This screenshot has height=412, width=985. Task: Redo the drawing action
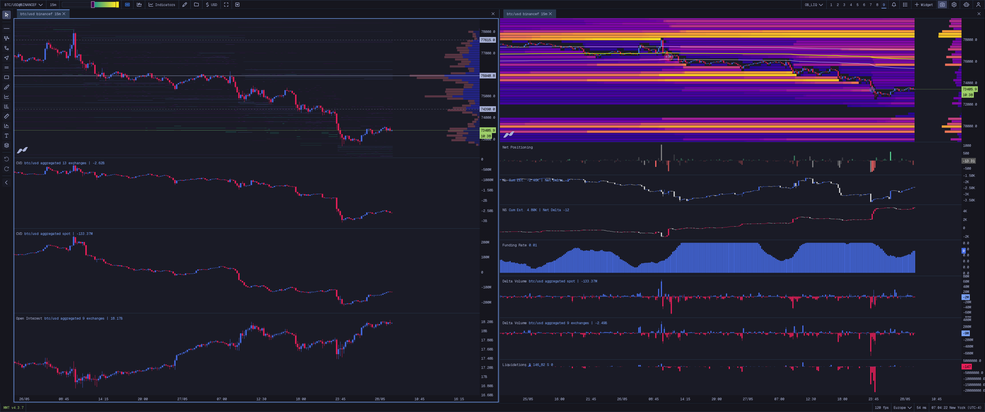click(7, 169)
